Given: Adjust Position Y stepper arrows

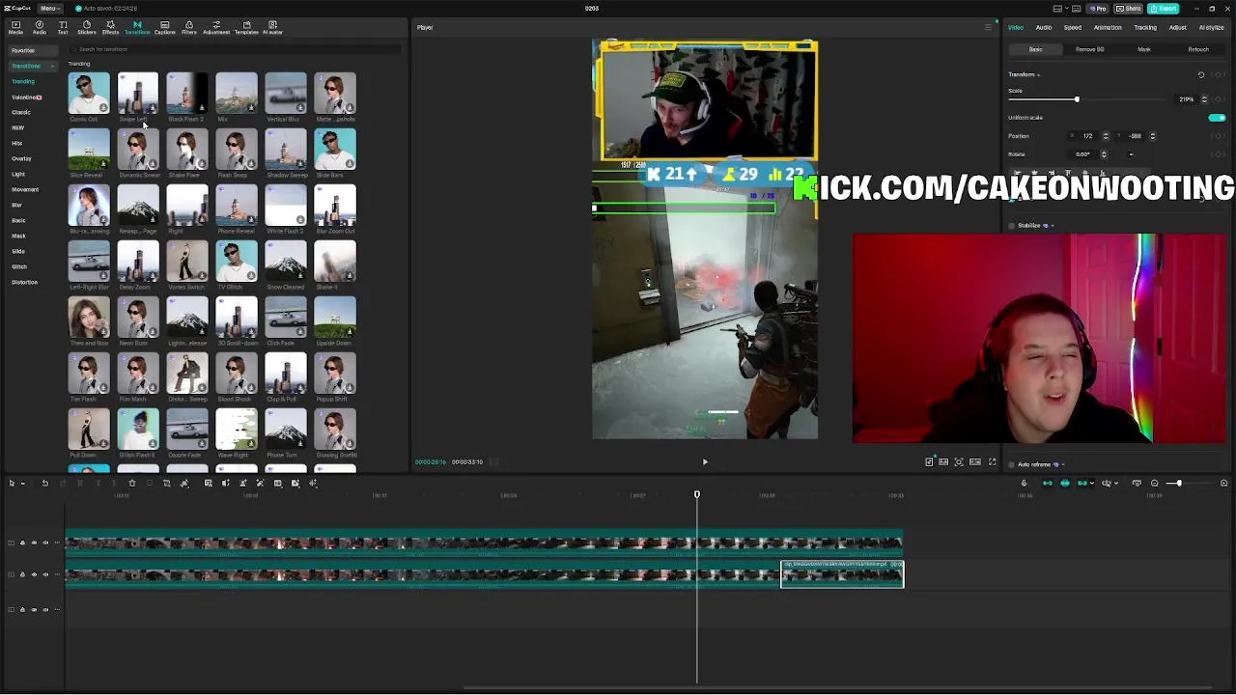Looking at the screenshot, I should click(x=1152, y=136).
